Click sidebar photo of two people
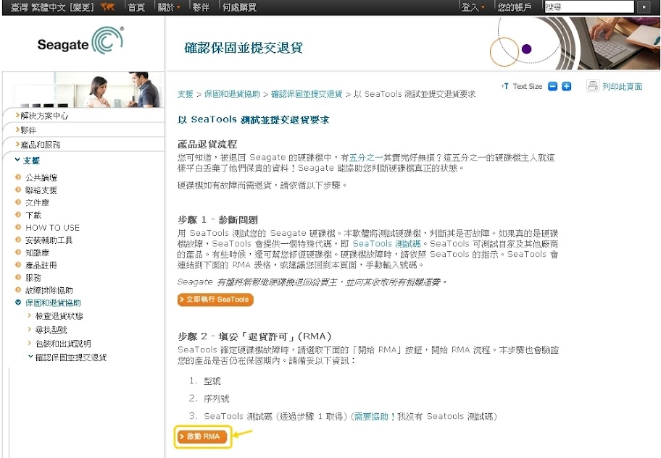The width and height of the screenshot is (661, 458). pyautogui.click(x=88, y=89)
